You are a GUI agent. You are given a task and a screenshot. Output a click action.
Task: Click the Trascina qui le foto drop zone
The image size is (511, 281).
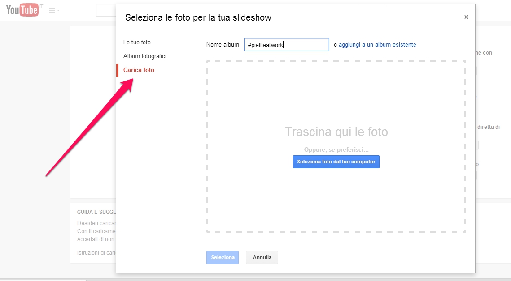pyautogui.click(x=336, y=107)
